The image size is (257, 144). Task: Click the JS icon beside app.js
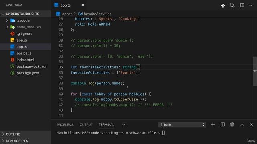pyautogui.click(x=12, y=40)
